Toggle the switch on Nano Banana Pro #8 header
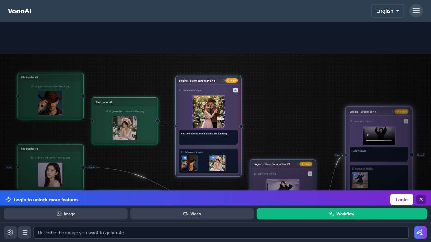Image resolution: width=431 pixels, height=242 pixels. (224, 81)
